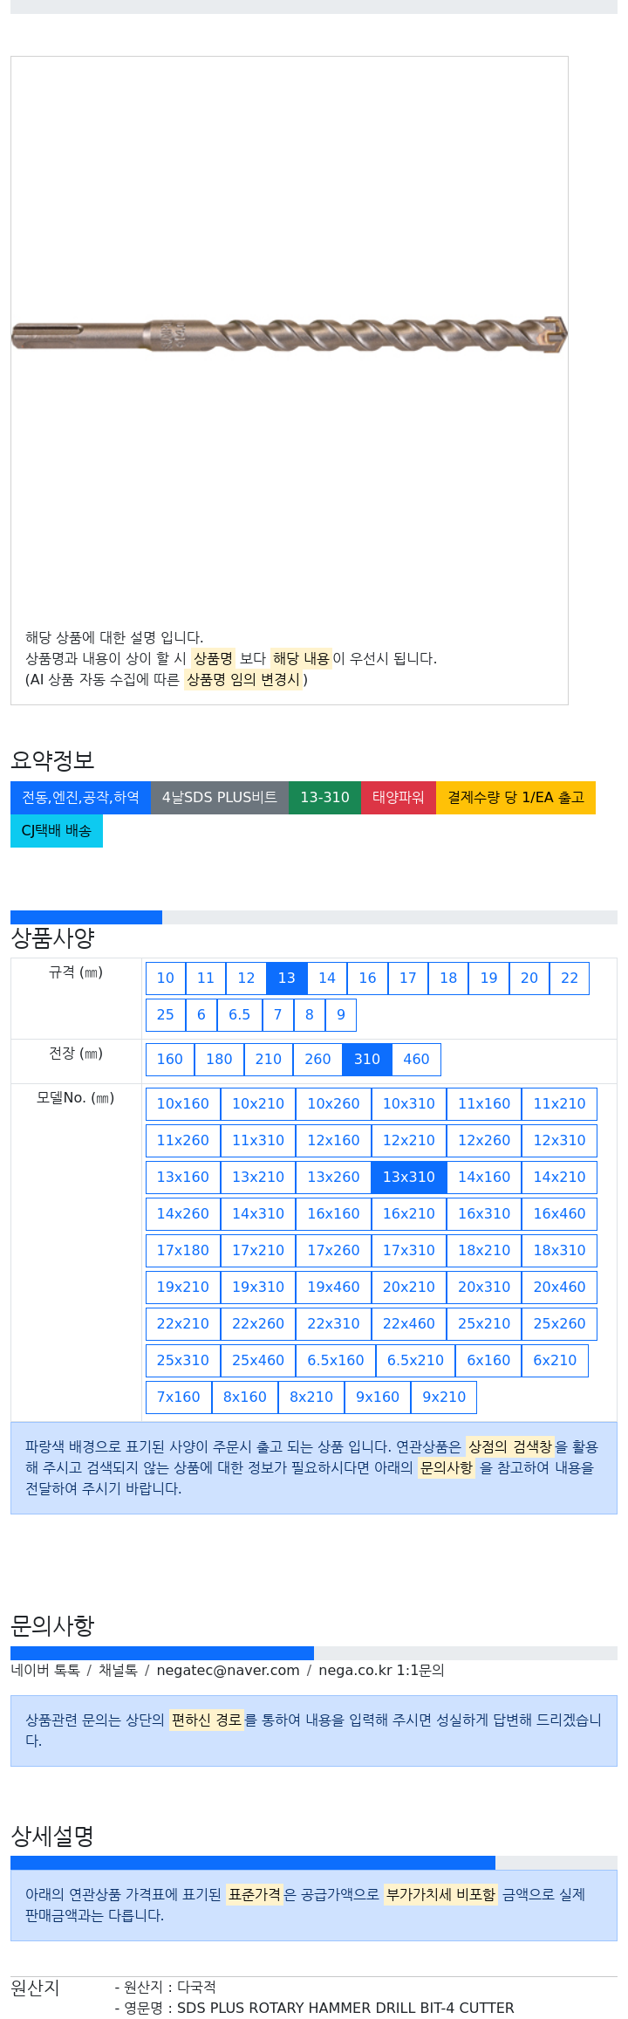The height and width of the screenshot is (2019, 628).
Task: Click the green 13-310 tag
Action: pos(324,798)
